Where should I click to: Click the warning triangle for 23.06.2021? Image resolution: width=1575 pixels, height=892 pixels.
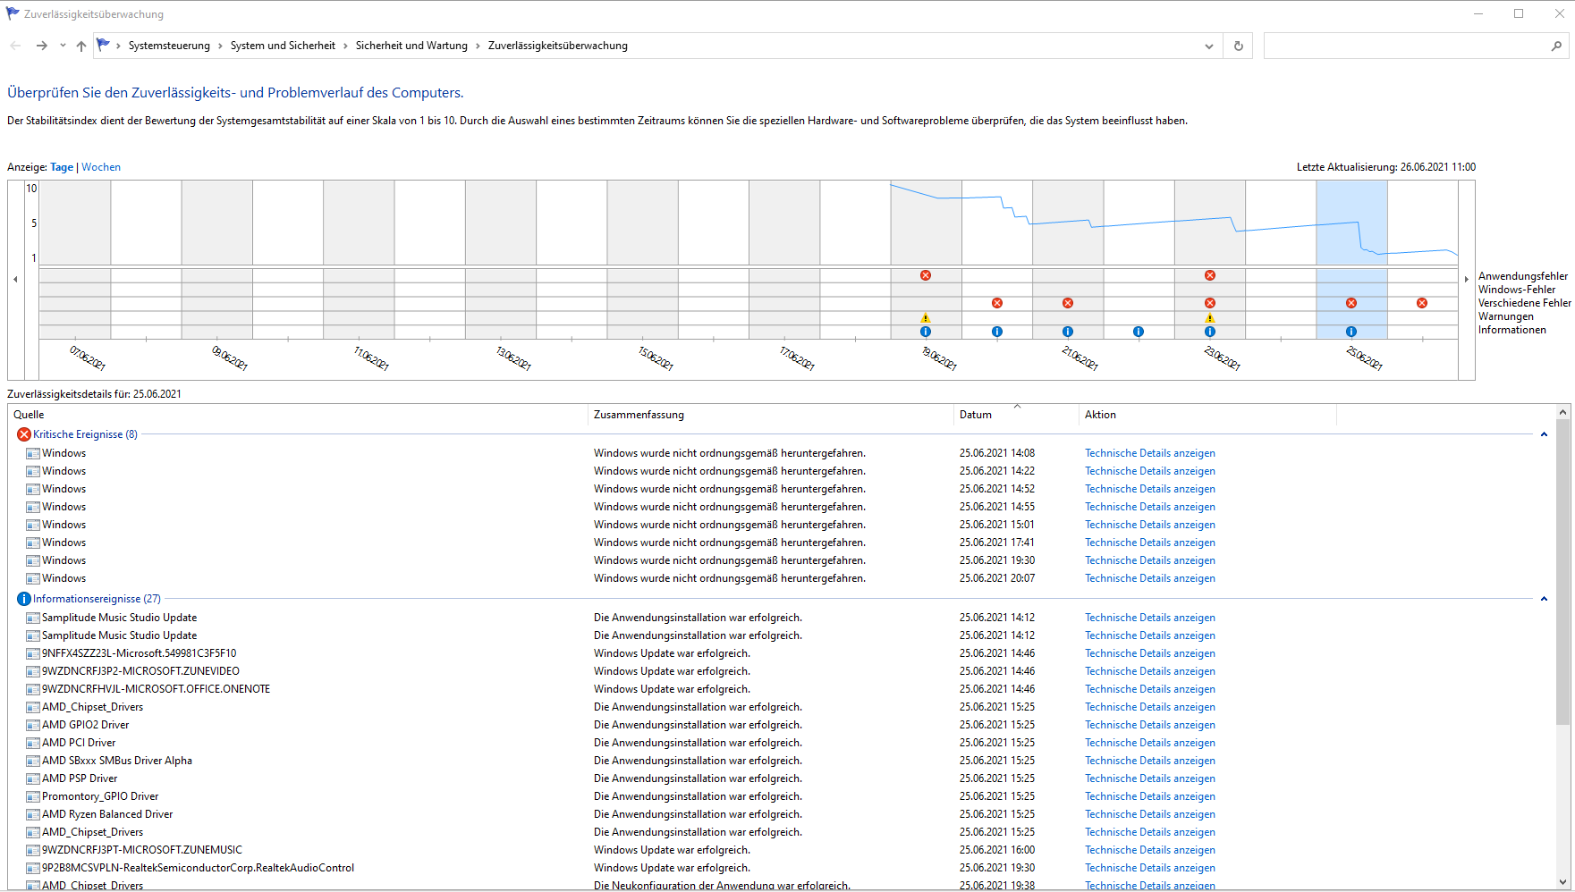coord(1210,317)
